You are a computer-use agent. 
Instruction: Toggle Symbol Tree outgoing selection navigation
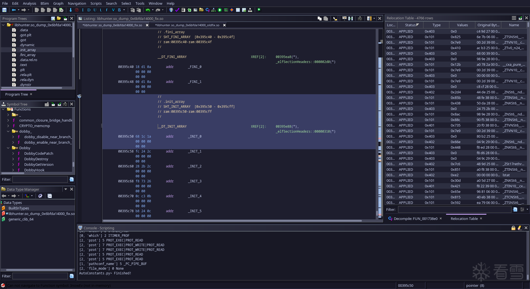click(x=59, y=104)
